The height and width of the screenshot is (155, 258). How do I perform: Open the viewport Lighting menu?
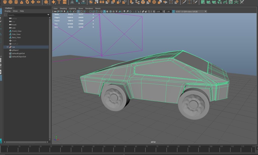73,8
